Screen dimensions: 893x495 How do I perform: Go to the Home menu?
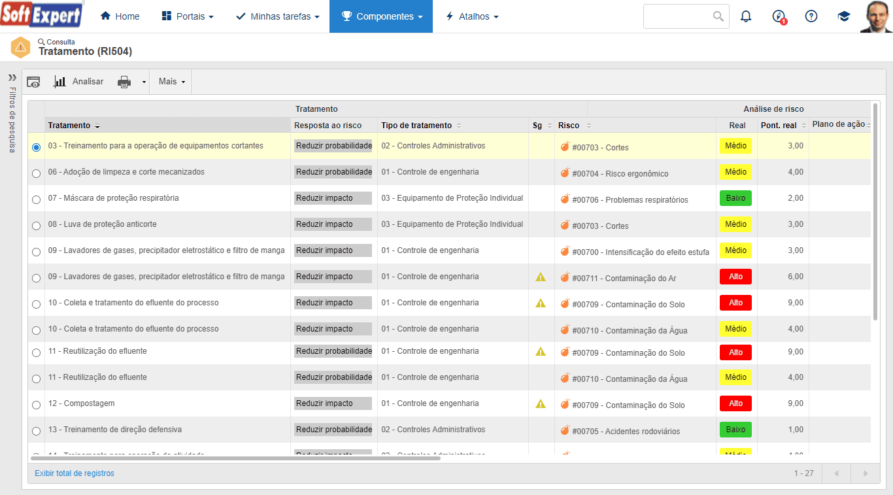(x=120, y=16)
